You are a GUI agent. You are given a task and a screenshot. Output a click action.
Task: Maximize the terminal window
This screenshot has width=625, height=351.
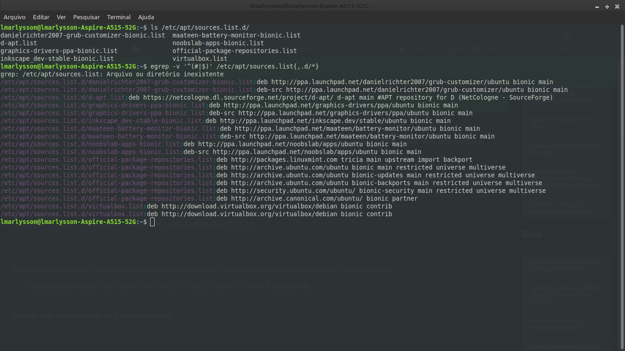pyautogui.click(x=607, y=6)
